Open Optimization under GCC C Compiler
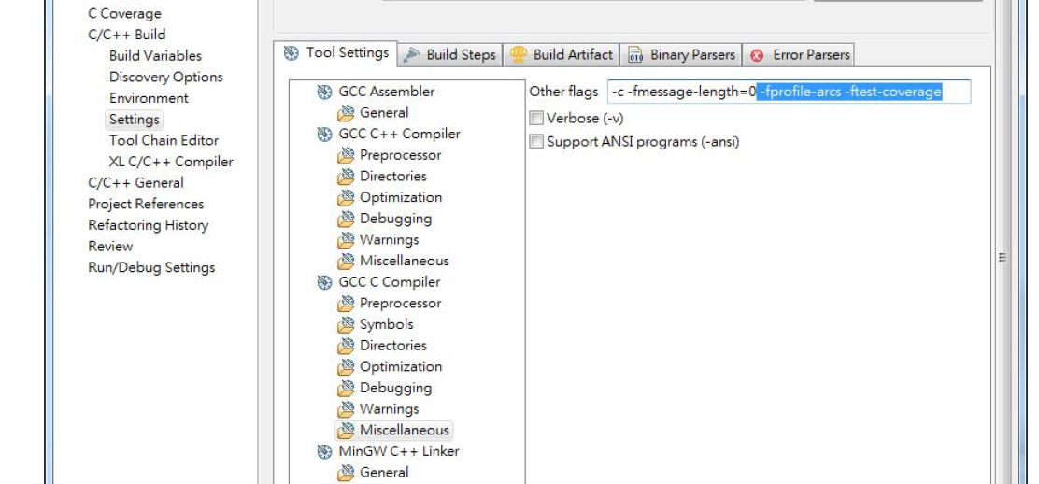The height and width of the screenshot is (484, 1039). (x=400, y=366)
